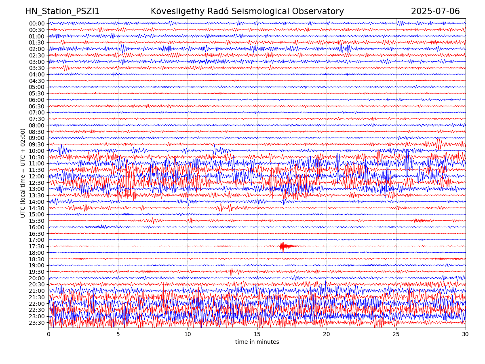Select the 25 tick on the minutes axis
Viewport: 485px width, 364px height.
point(396,334)
